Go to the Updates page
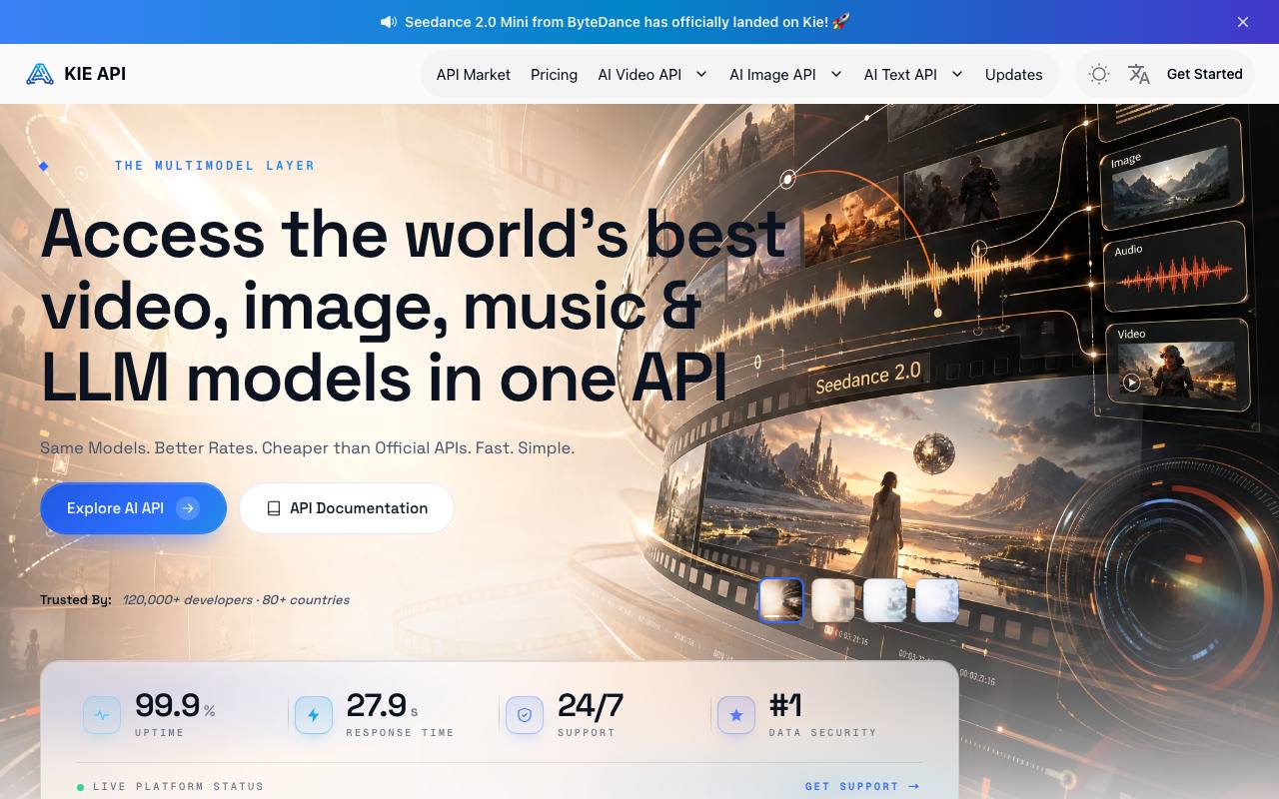Viewport: 1279px width, 799px height. click(1014, 75)
